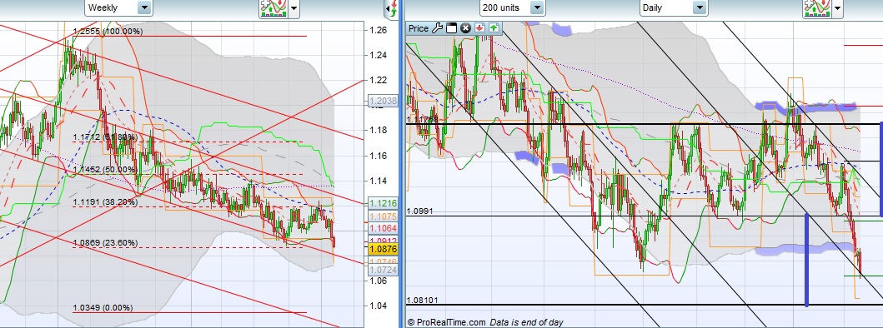Move Price panel down with red arrow
This screenshot has width=883, height=328.
(479, 28)
